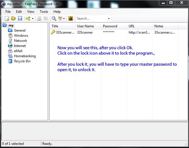189x148 pixels.
Task: Click the Network group computer icon
Action: click(10, 41)
